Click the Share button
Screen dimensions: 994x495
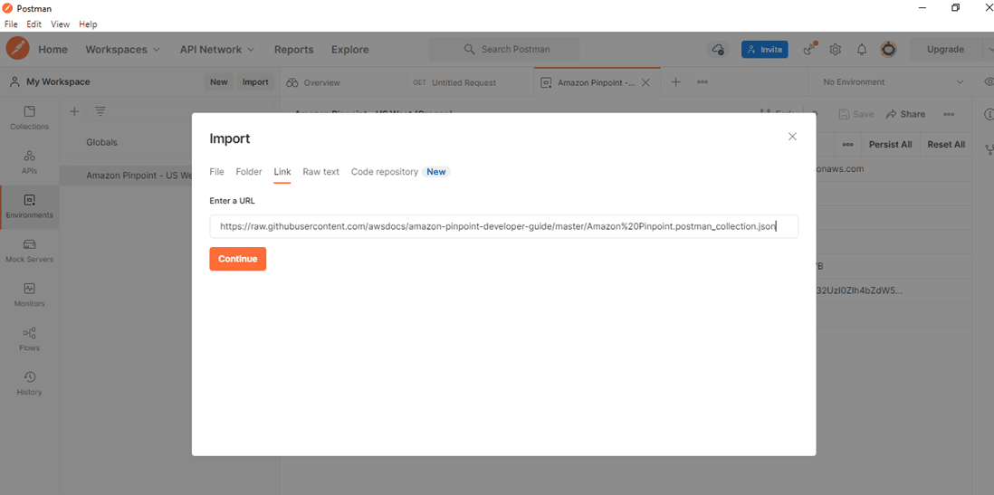point(905,114)
